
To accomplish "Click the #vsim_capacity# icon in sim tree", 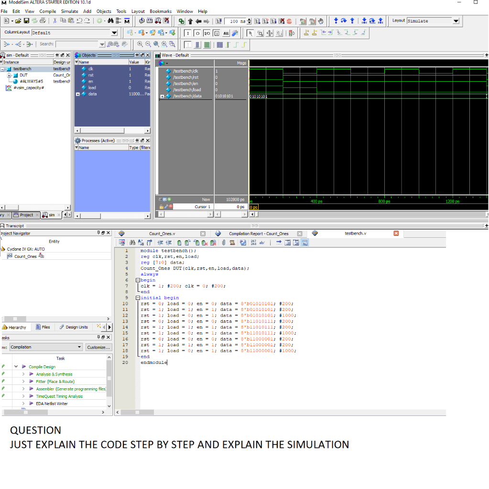I will click(x=9, y=87).
